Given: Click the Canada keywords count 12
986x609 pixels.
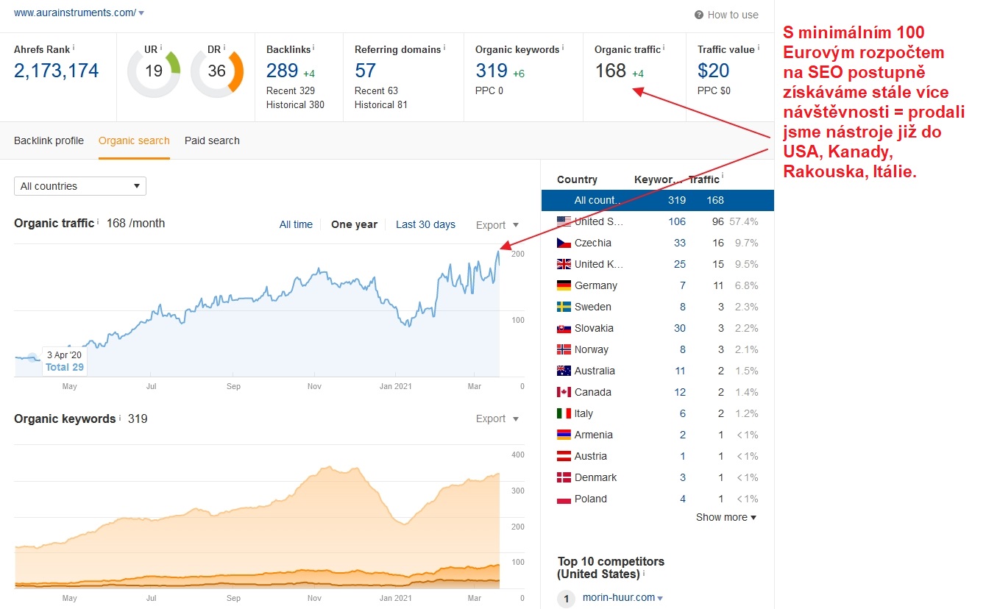Looking at the screenshot, I should [x=680, y=392].
